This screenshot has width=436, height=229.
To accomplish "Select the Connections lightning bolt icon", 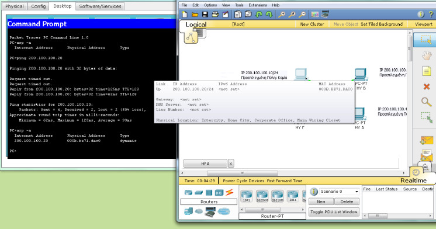I will [230, 192].
